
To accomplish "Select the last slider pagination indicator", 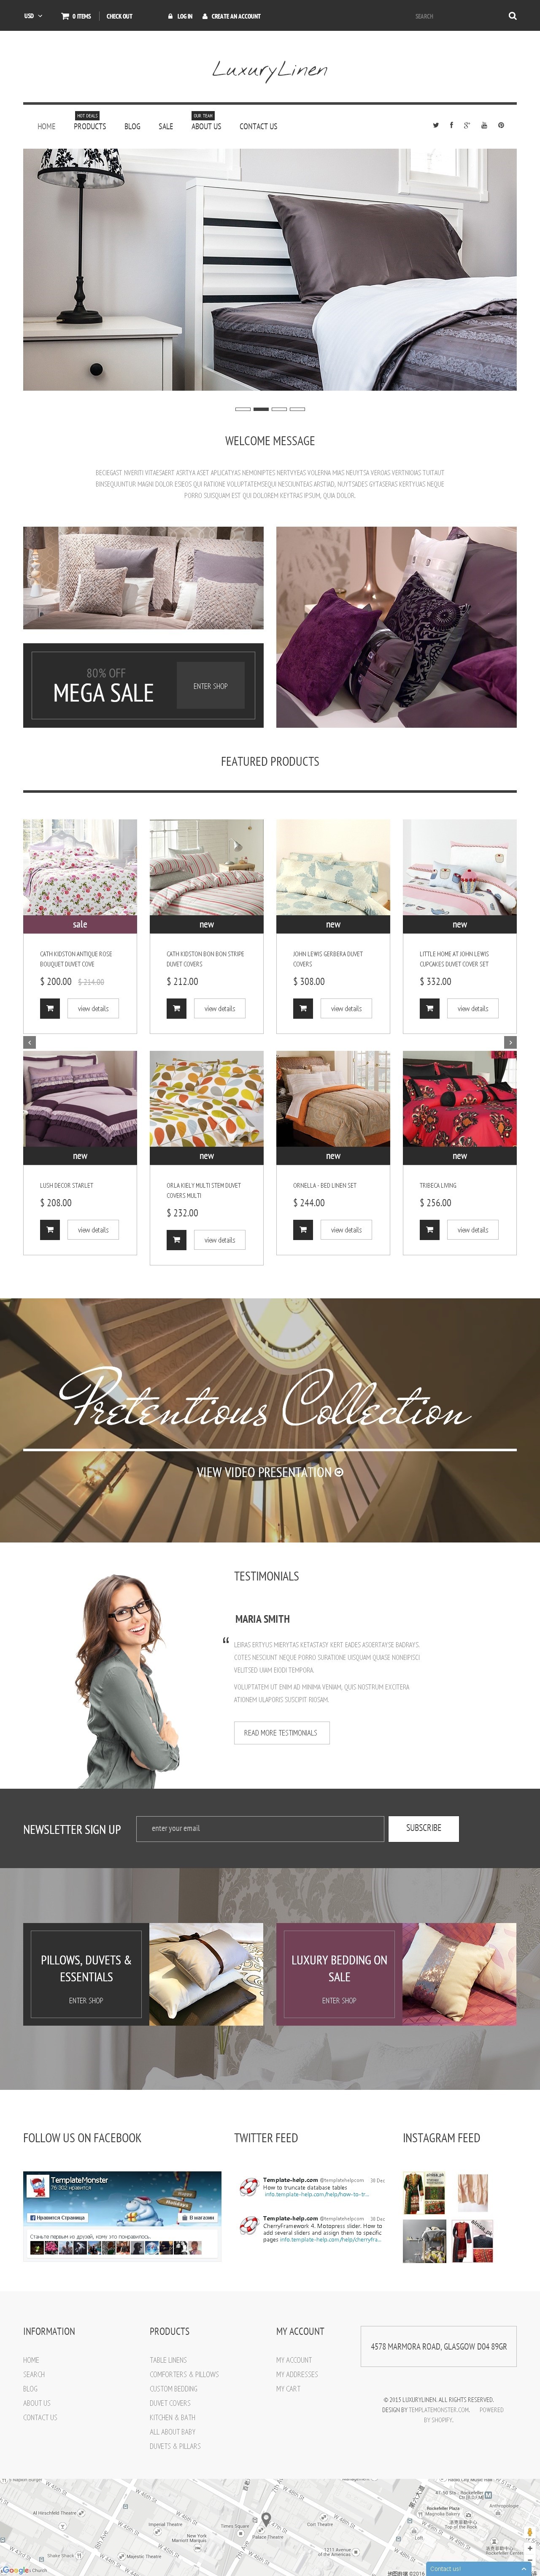I will [297, 409].
